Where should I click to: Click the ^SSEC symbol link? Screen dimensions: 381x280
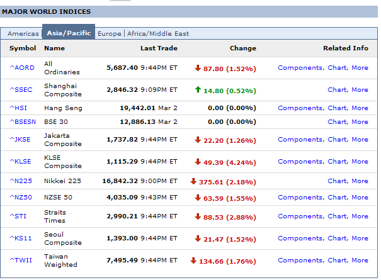[22, 90]
